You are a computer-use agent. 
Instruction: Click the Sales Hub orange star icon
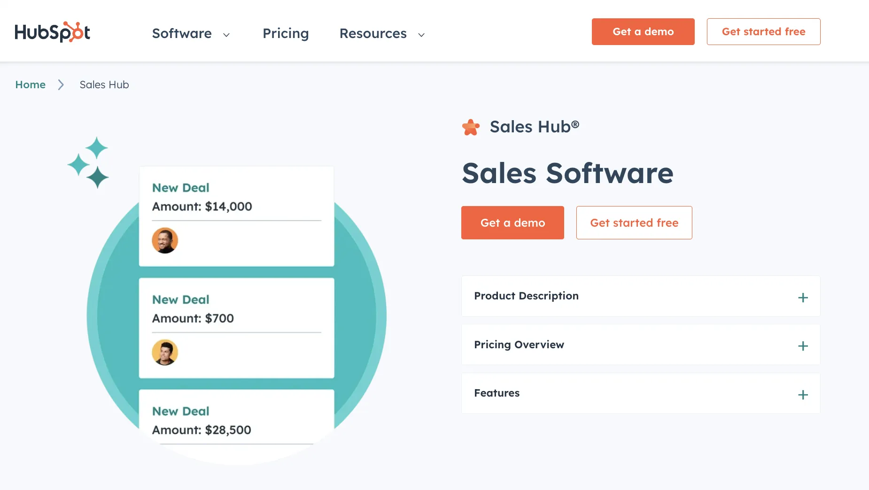pos(471,127)
